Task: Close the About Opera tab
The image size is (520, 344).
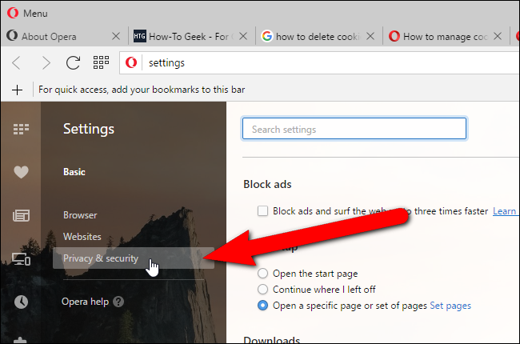Action: tap(116, 36)
